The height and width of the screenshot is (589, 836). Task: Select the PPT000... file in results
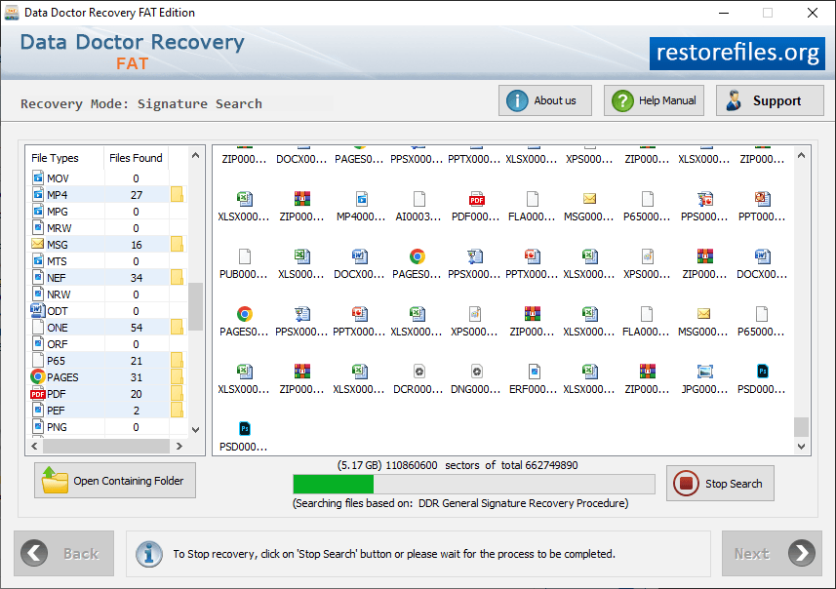click(762, 207)
